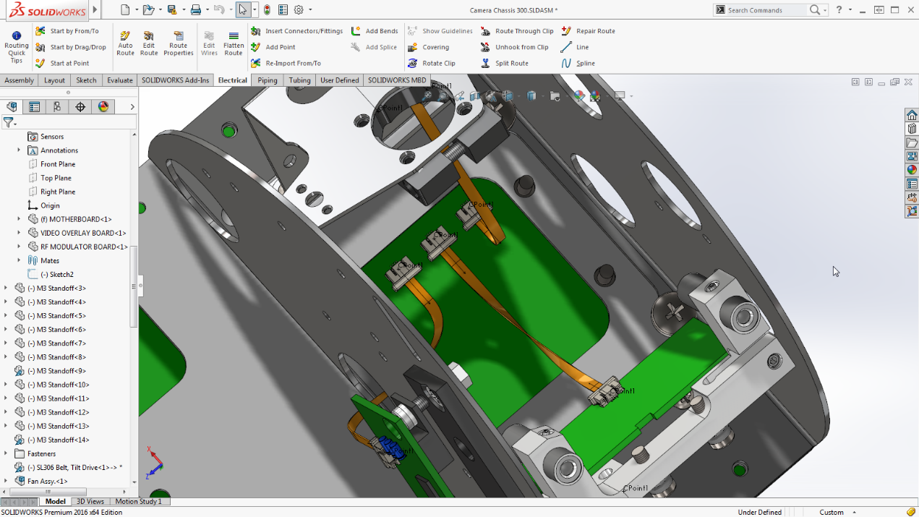Click the Appearances icon in task pane
The width and height of the screenshot is (919, 517).
tap(912, 170)
